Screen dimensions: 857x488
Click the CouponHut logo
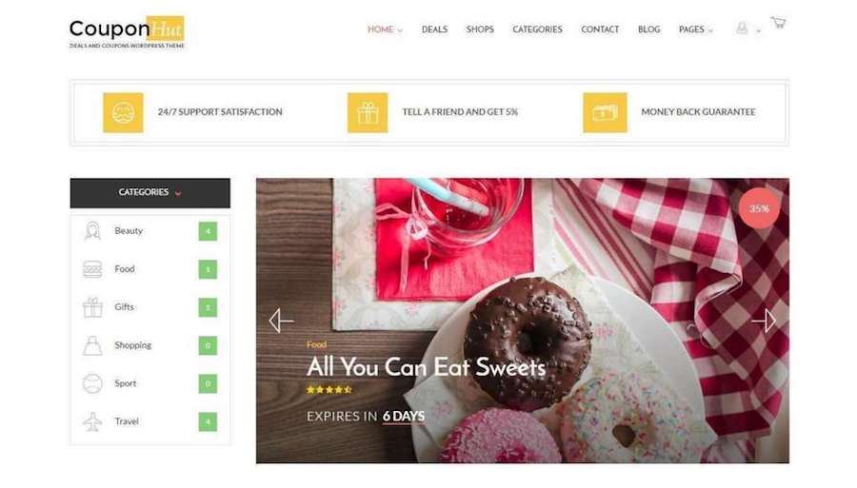click(x=127, y=32)
